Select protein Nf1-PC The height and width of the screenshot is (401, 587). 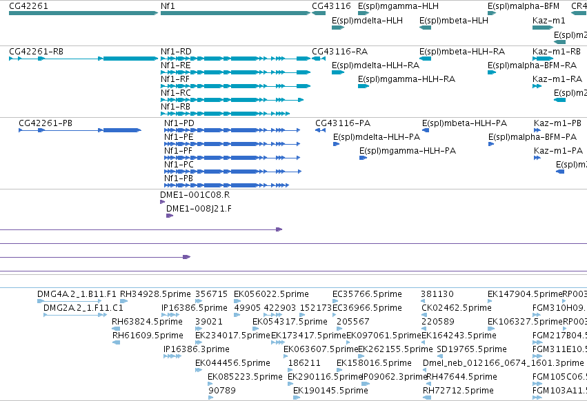point(232,172)
